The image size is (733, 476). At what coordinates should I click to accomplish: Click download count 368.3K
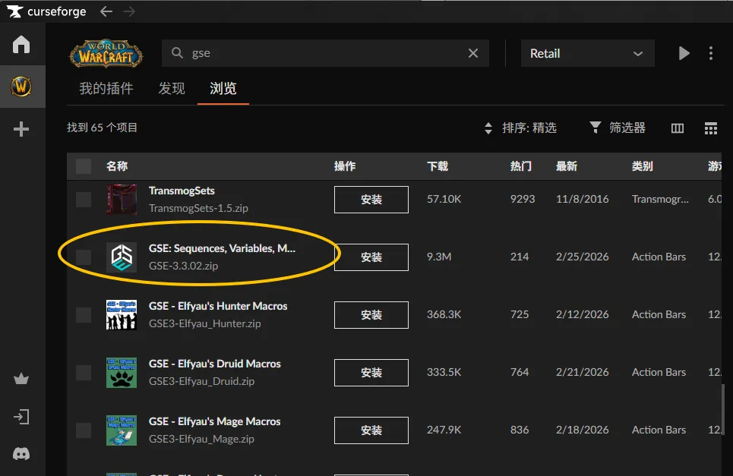tap(444, 314)
